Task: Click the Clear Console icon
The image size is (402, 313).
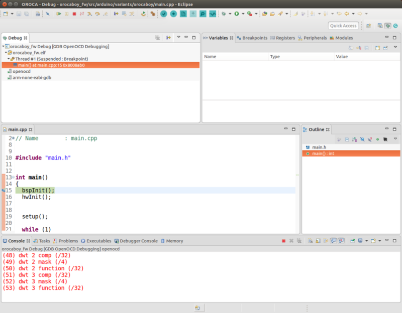Action: (x=310, y=241)
